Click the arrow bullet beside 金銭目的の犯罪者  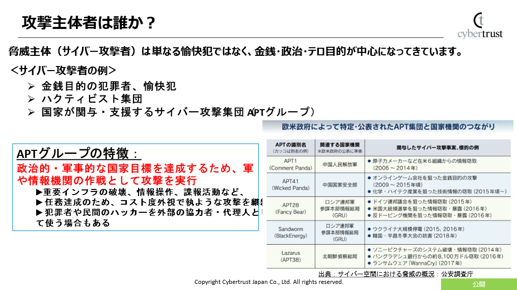pyautogui.click(x=31, y=86)
